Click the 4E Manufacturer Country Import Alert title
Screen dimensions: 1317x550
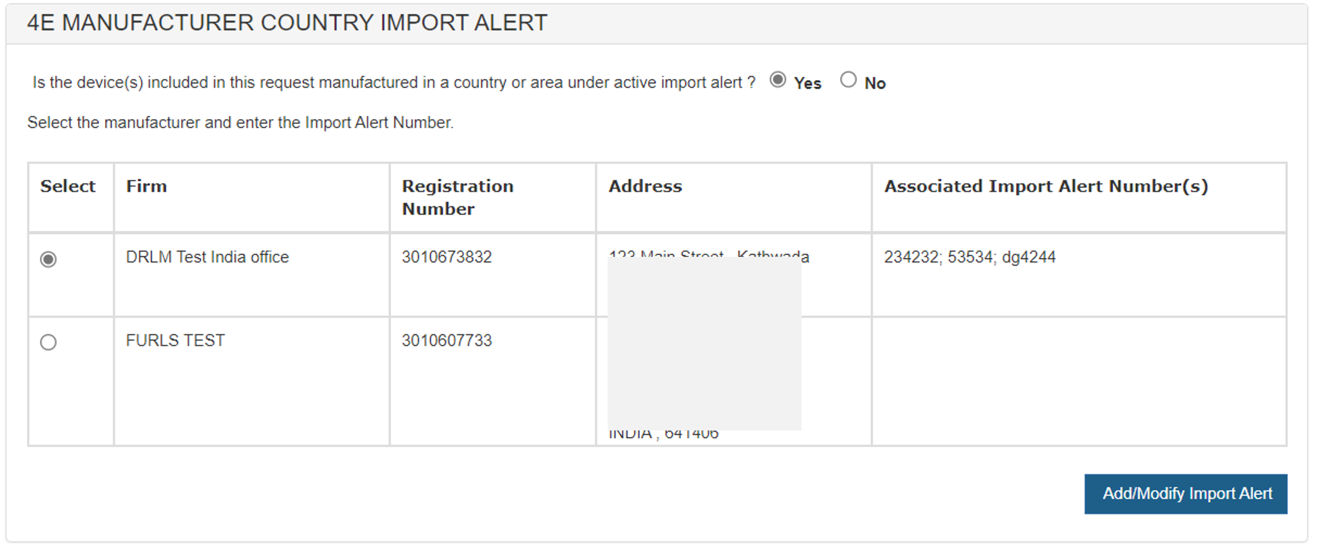tap(287, 23)
